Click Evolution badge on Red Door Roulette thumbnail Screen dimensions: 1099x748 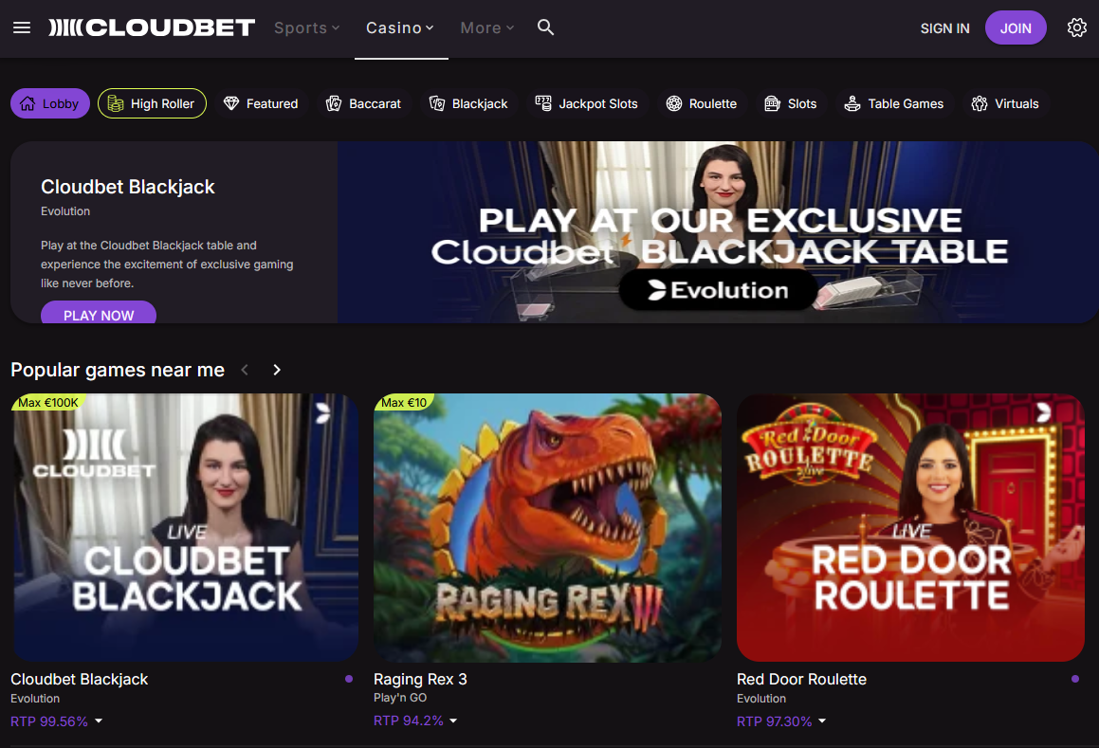click(1044, 412)
